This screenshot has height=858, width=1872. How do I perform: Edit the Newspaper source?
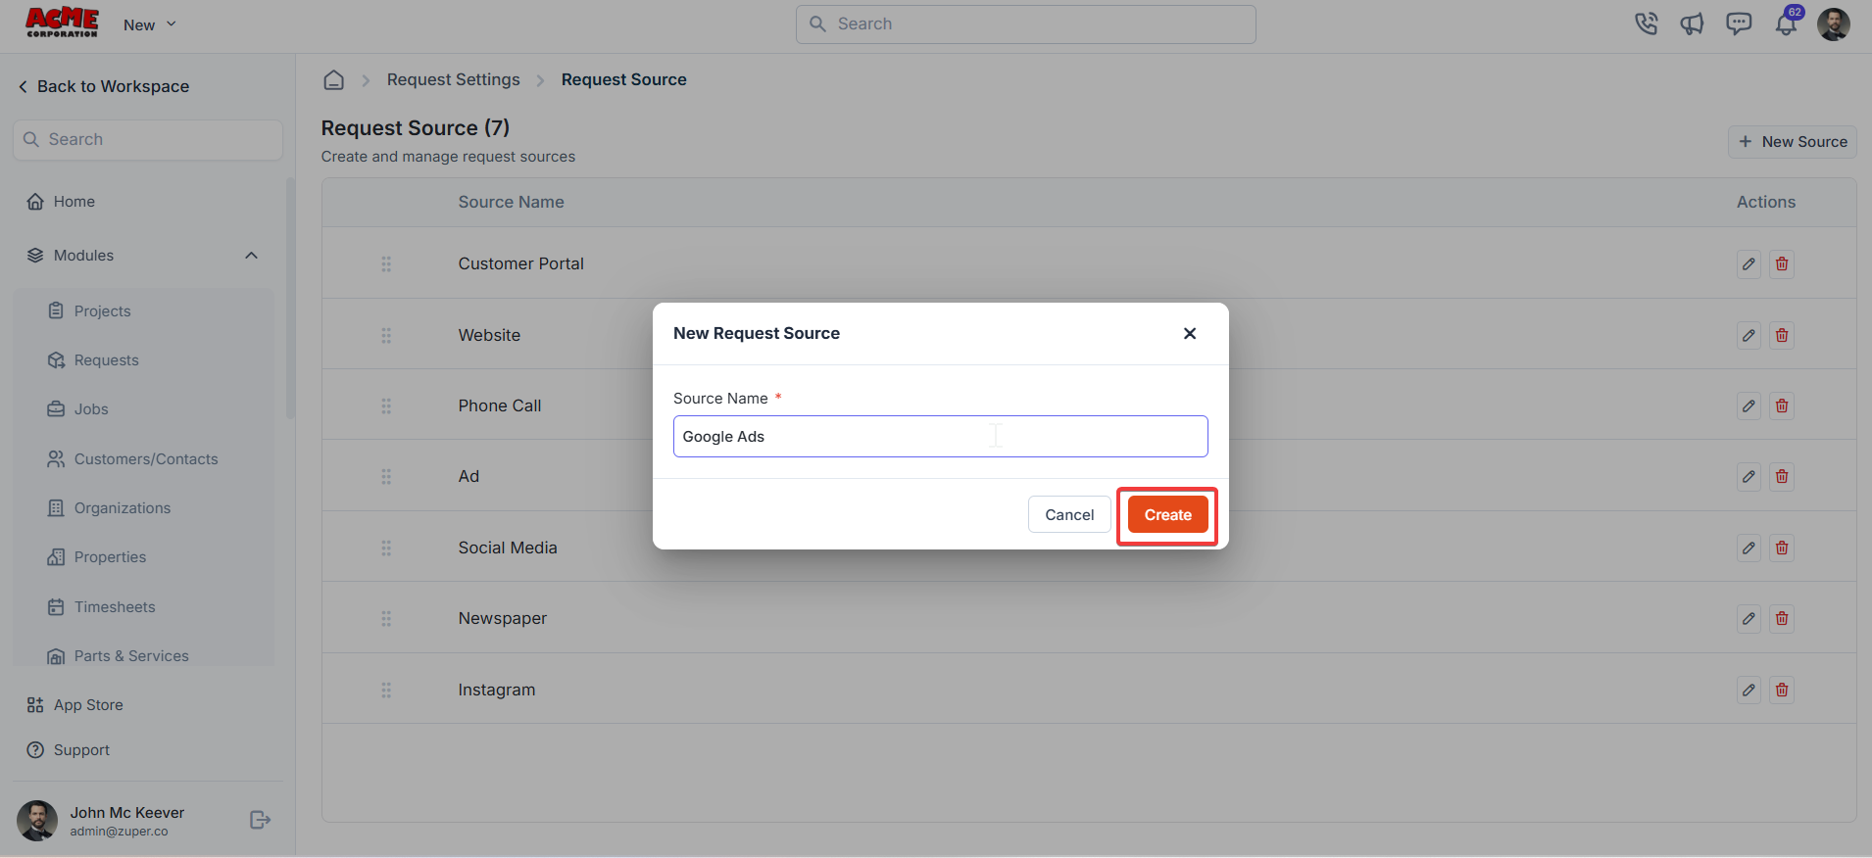[1749, 619]
